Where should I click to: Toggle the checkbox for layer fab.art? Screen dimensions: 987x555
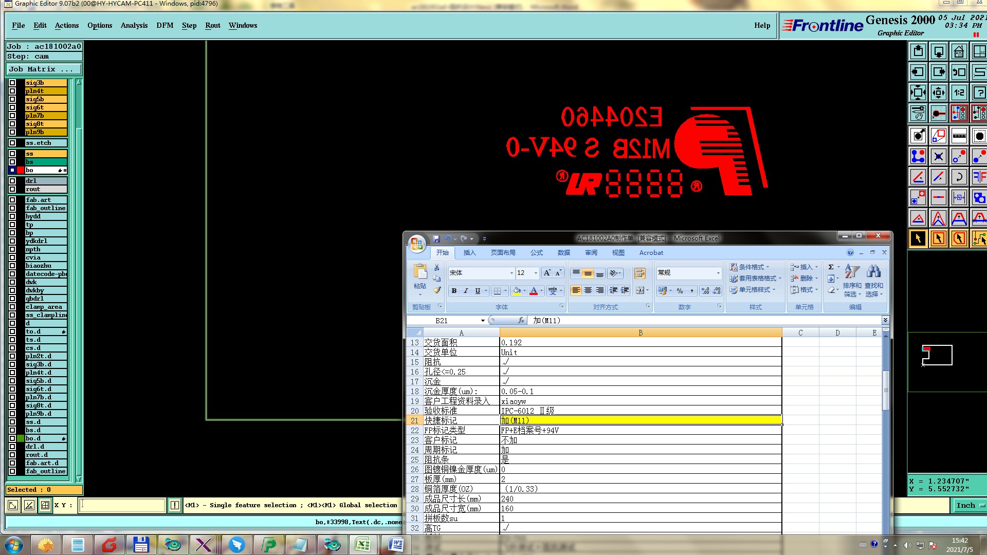click(x=12, y=200)
